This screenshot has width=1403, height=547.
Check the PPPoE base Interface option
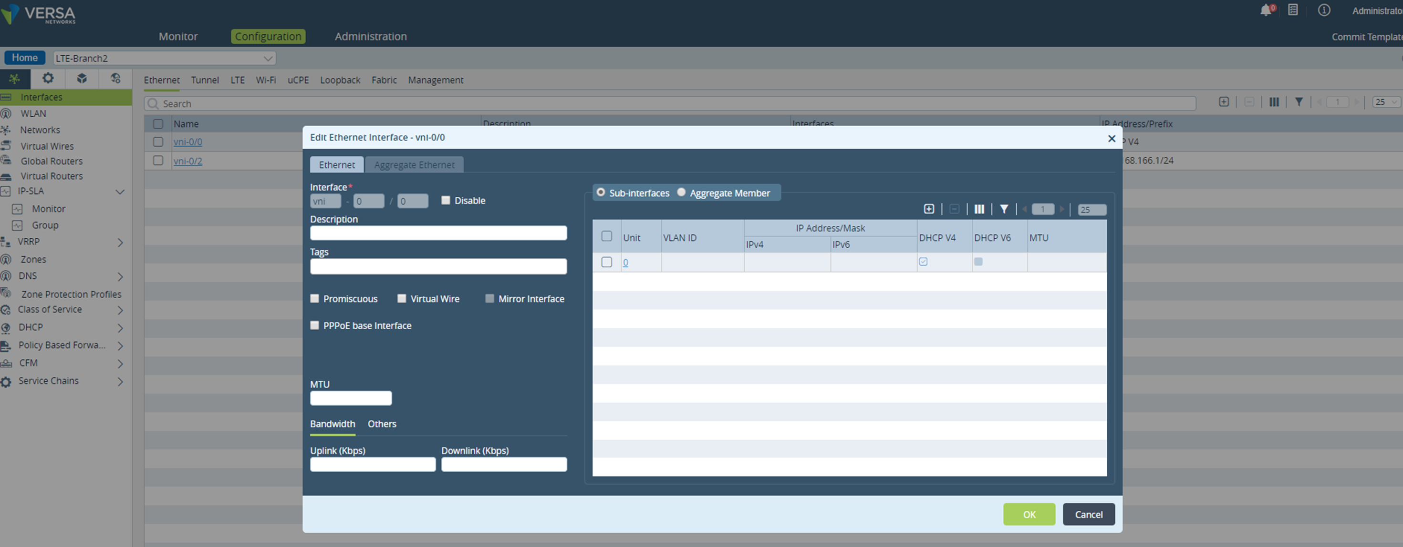pyautogui.click(x=315, y=325)
